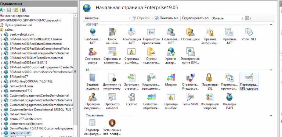This screenshot has width=282, height=137.
Task: Select Enterprise19.05 in the tree
Action: pos(18,133)
